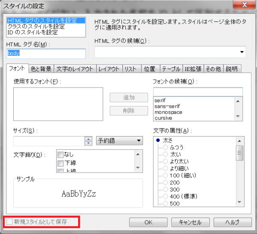Image resolution: width=257 pixels, height=234 pixels.
Task: Decrease size with spinner down arrow
Action: pyautogui.click(x=88, y=143)
